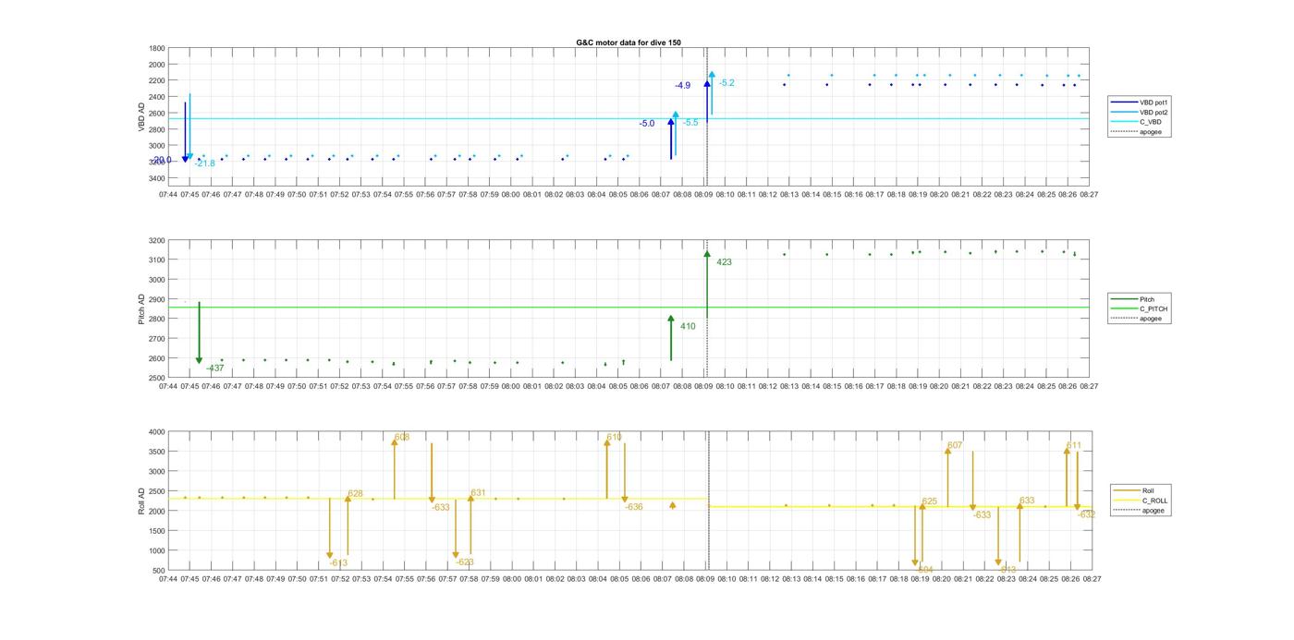Click the '423' annotation in the Pitch plot
The width and height of the screenshot is (1294, 640).
pyautogui.click(x=724, y=262)
